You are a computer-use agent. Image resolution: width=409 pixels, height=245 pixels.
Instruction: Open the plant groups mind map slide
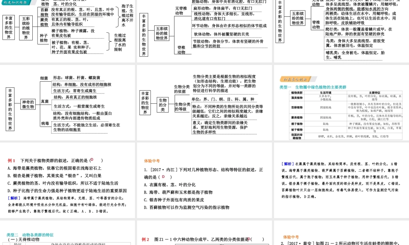click(67, 31)
